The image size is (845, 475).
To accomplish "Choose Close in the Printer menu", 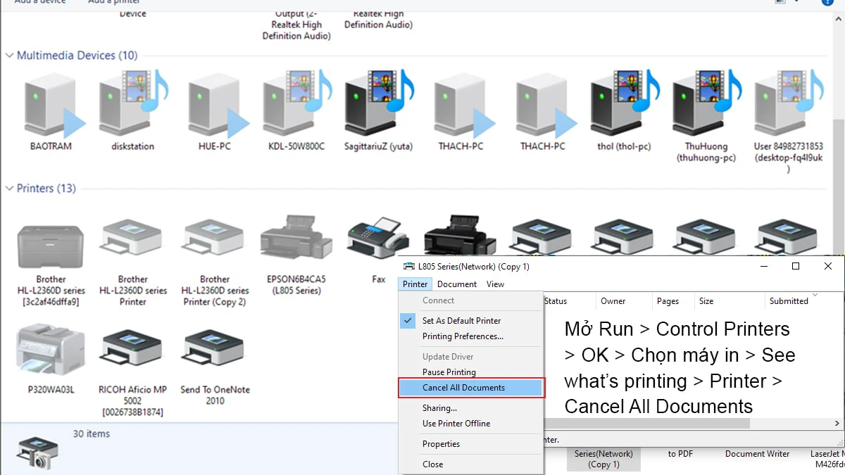I will click(x=432, y=464).
